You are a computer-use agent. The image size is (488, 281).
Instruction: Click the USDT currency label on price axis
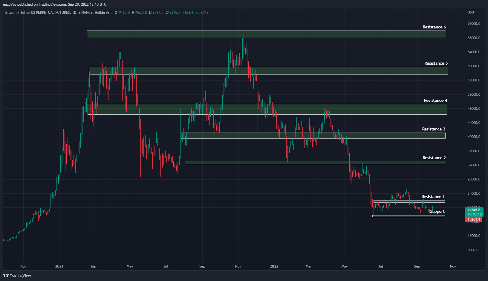(x=472, y=12)
